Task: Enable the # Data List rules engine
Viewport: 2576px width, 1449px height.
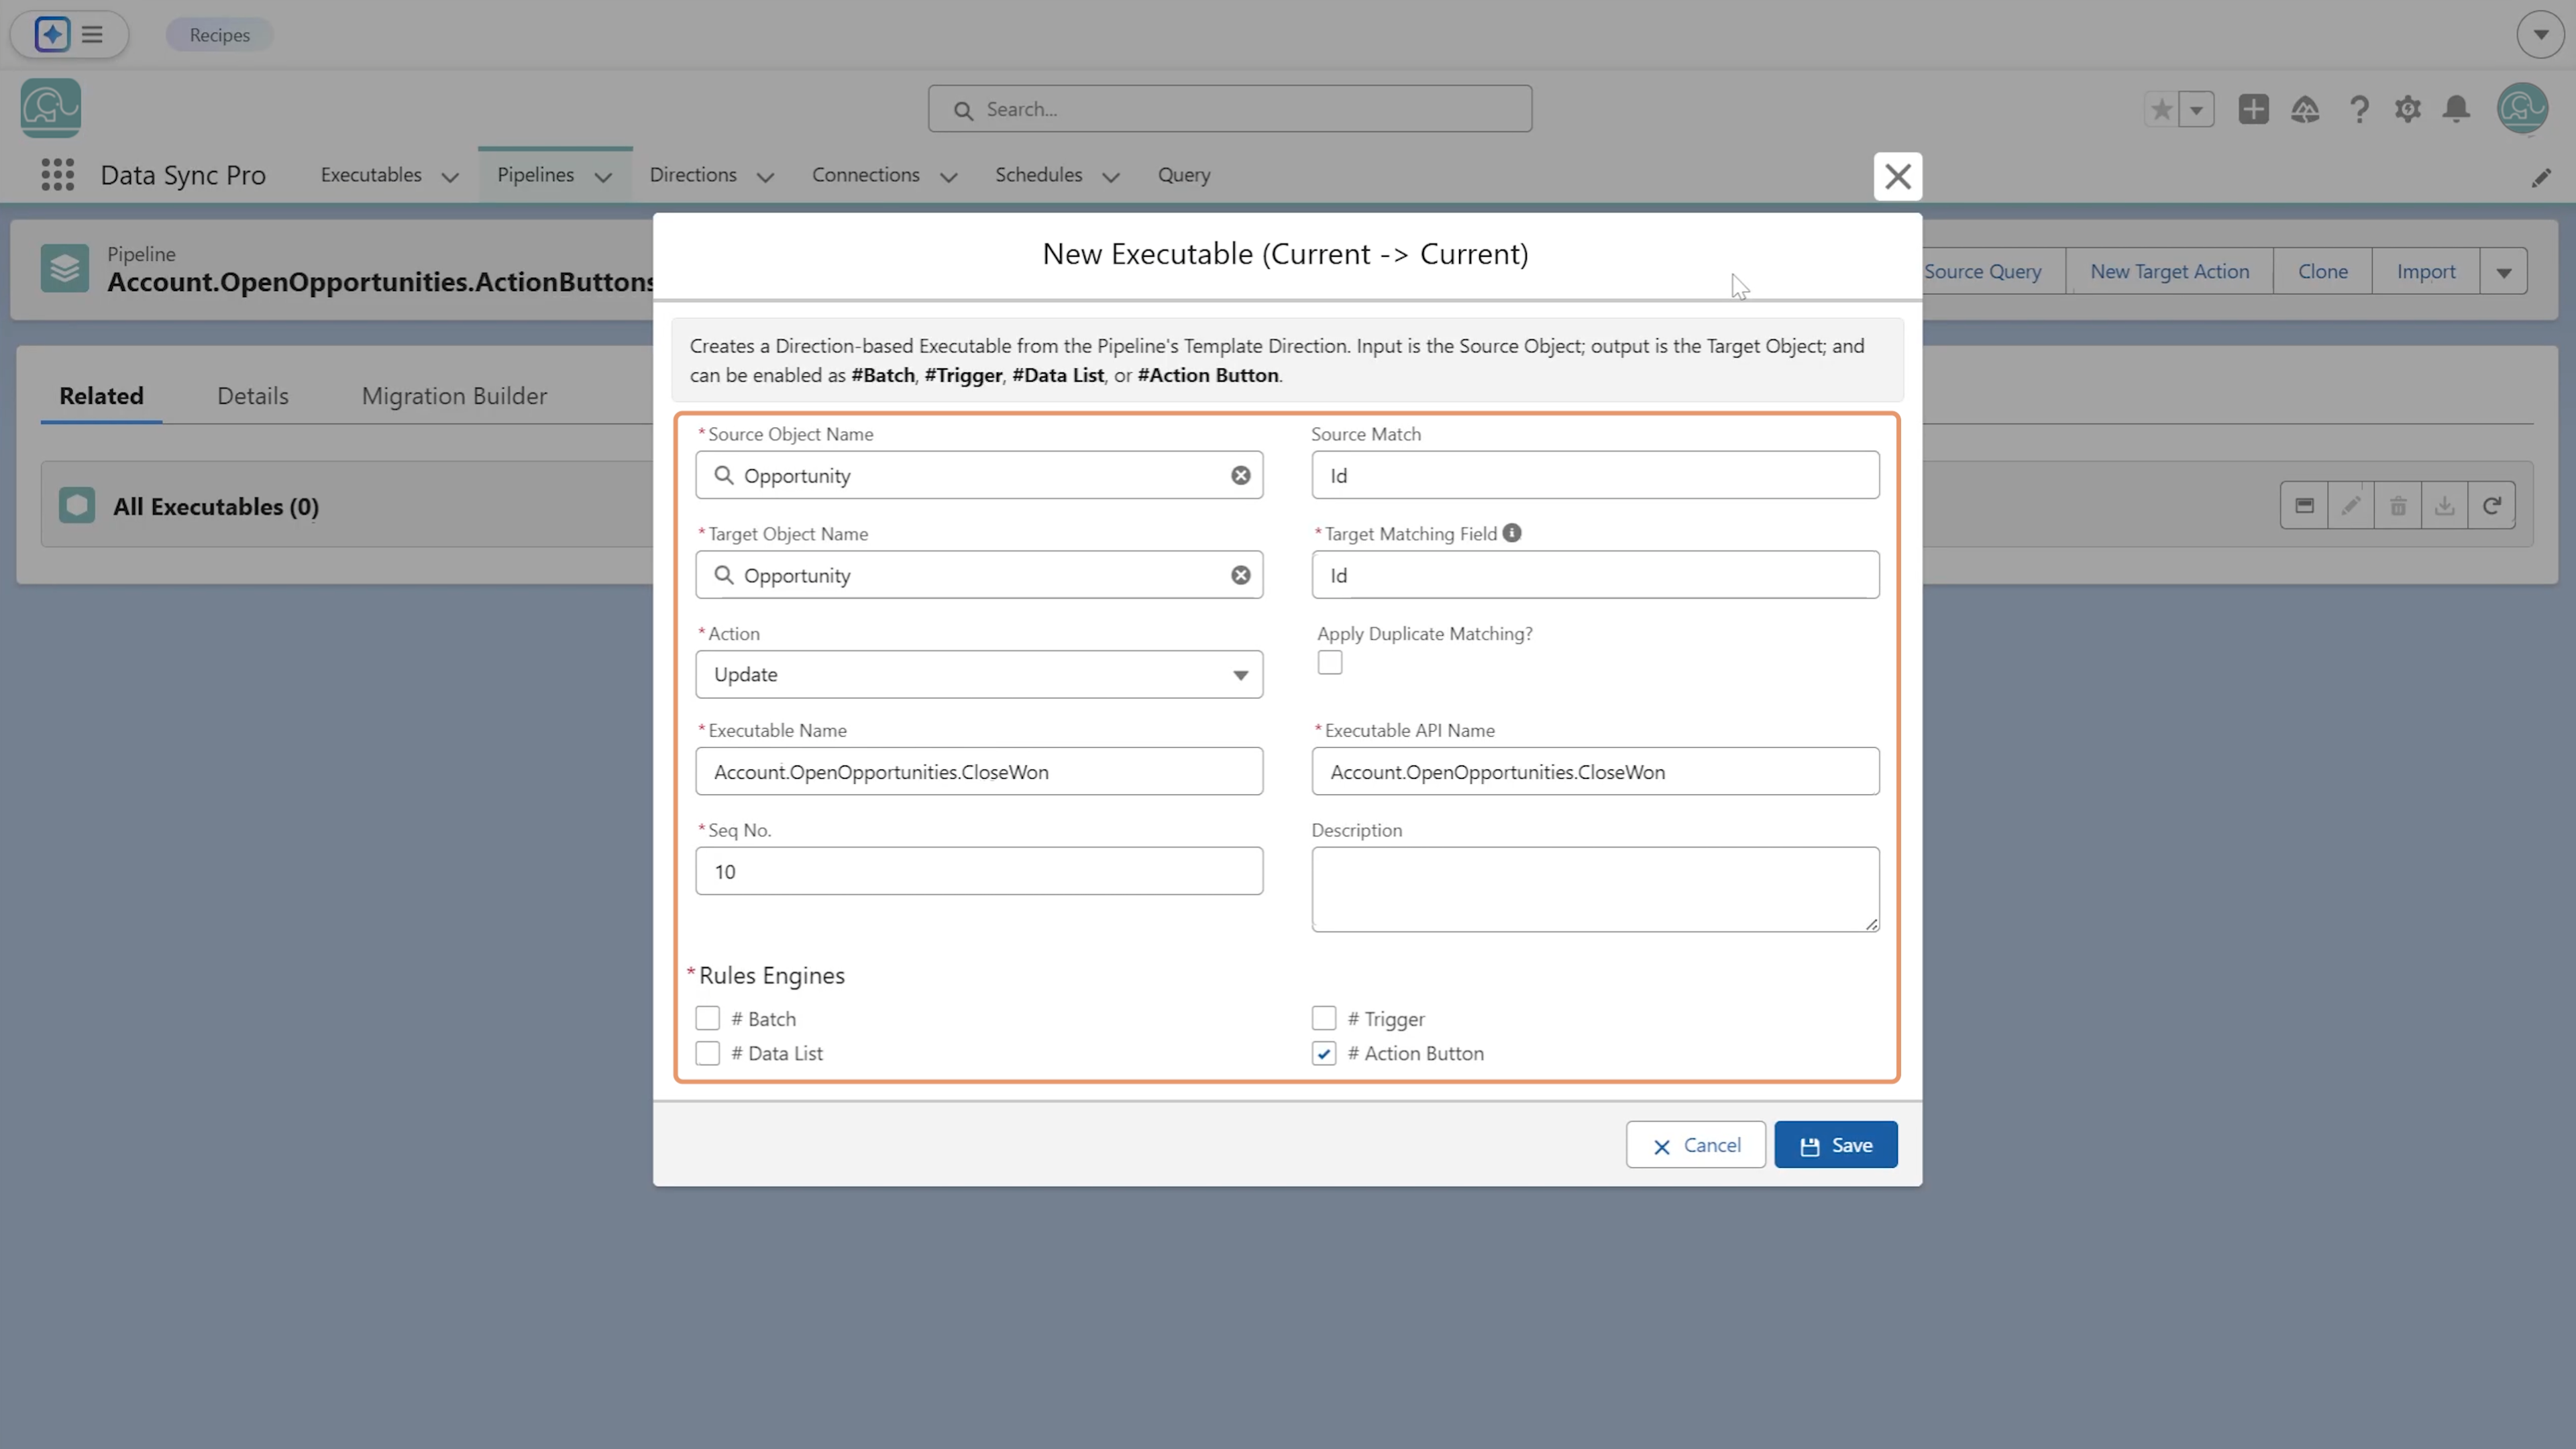Action: tap(707, 1053)
